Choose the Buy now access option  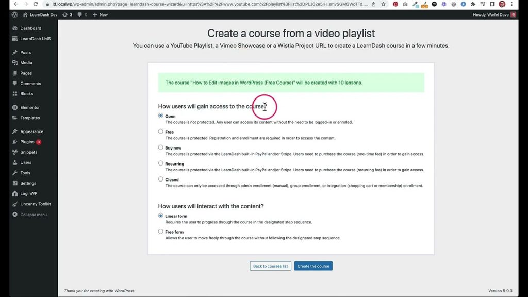click(161, 147)
